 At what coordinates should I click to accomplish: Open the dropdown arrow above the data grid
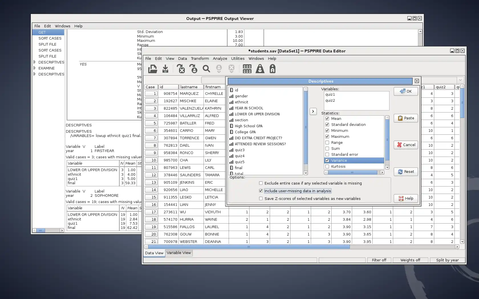click(460, 80)
